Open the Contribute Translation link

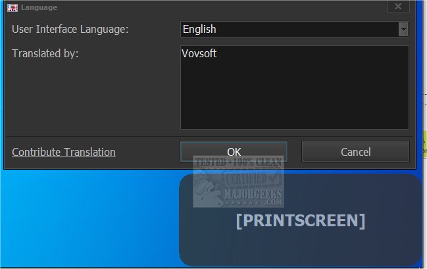(64, 152)
